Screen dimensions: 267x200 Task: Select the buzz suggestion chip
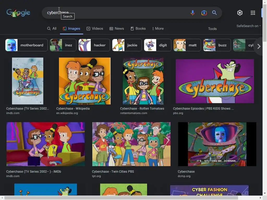click(217, 45)
